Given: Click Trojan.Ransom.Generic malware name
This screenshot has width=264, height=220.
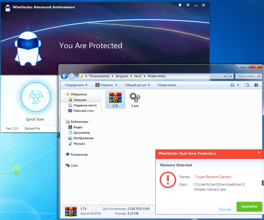Looking at the screenshot, I should pyautogui.click(x=213, y=177).
